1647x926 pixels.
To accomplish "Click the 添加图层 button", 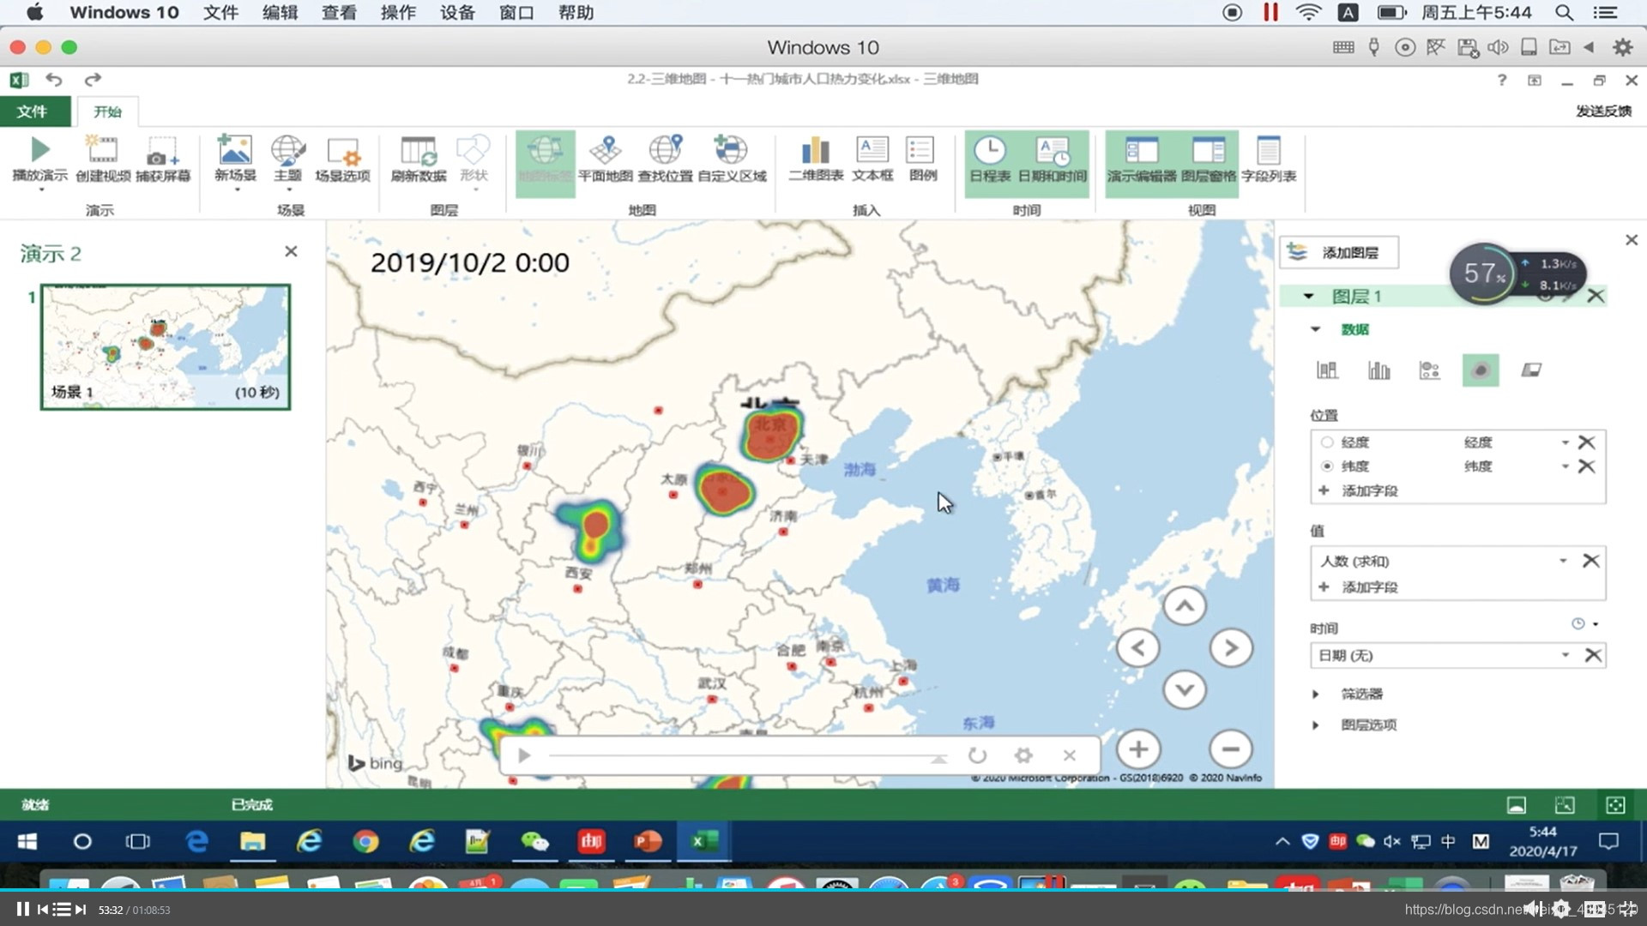I will [1338, 252].
